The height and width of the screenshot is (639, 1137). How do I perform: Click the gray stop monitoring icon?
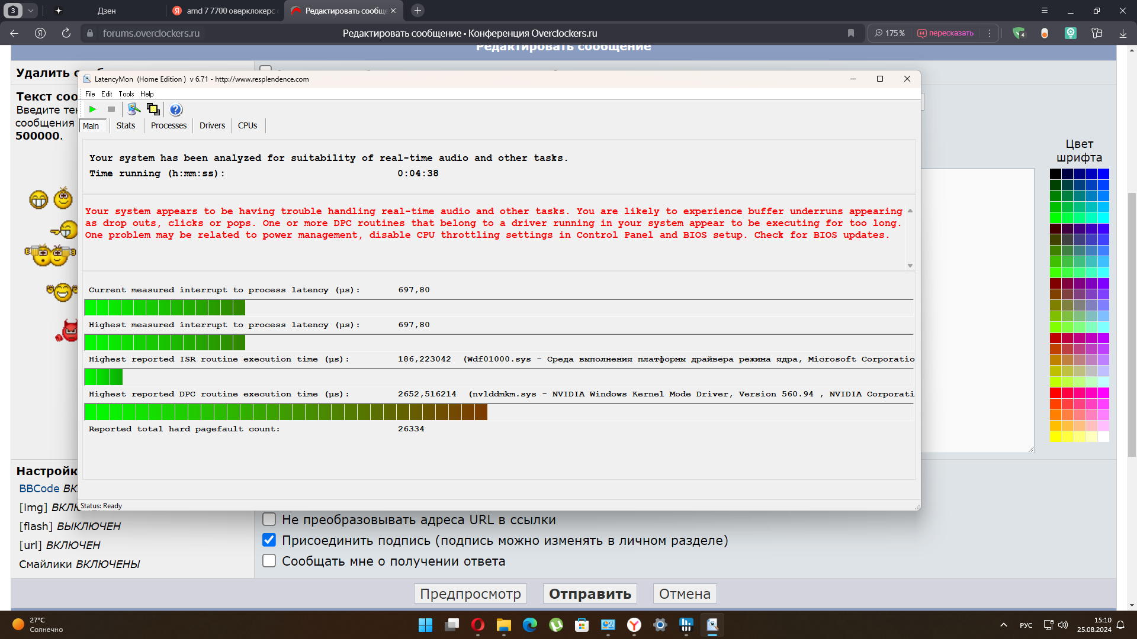point(111,109)
